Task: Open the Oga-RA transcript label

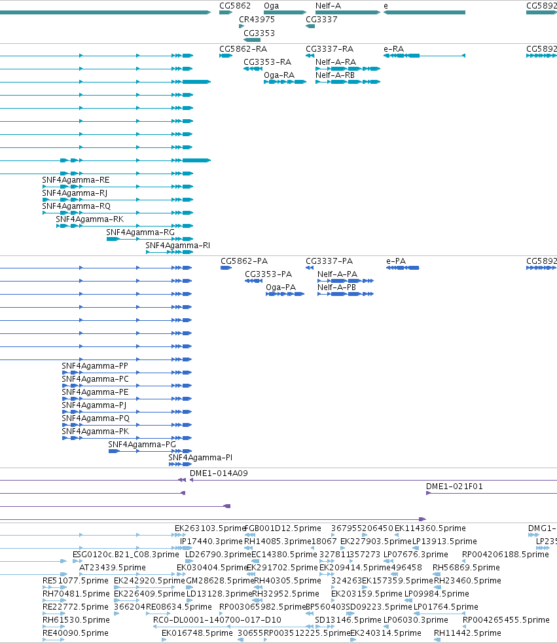Action: pos(279,75)
